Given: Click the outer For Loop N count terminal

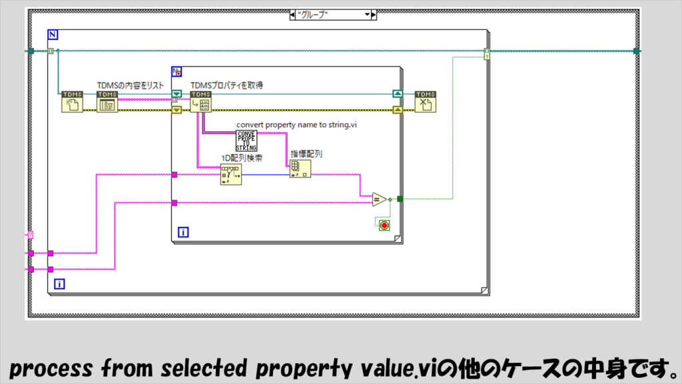Looking at the screenshot, I should [53, 35].
